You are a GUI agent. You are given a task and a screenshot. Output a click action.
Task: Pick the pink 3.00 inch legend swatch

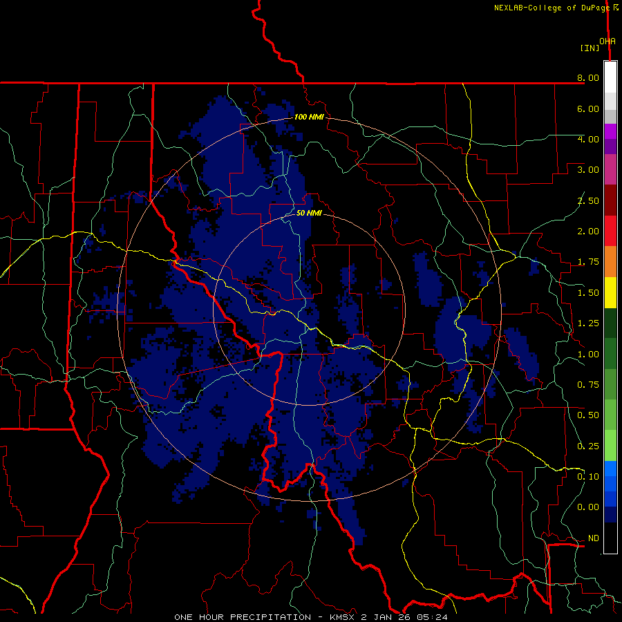point(610,169)
